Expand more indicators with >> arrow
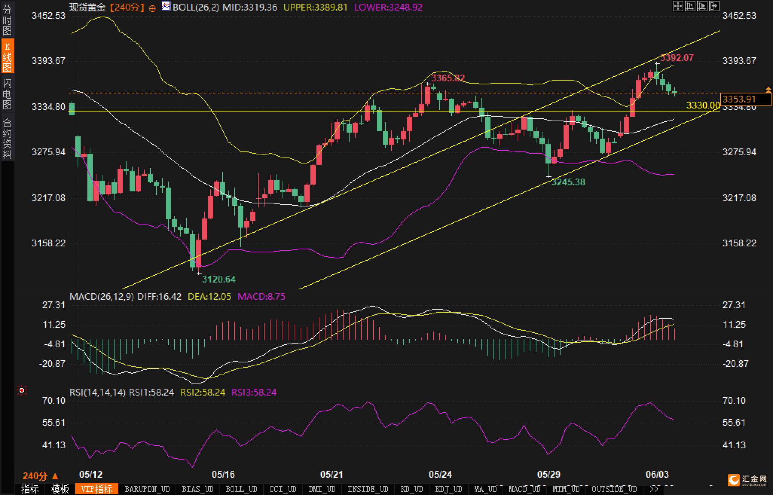 (655, 489)
